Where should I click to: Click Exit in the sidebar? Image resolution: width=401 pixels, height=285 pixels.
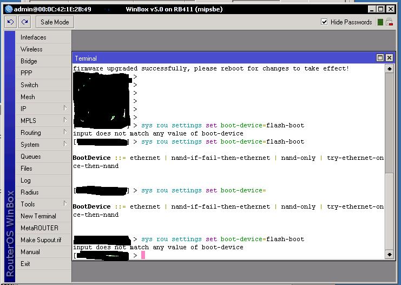click(43, 264)
